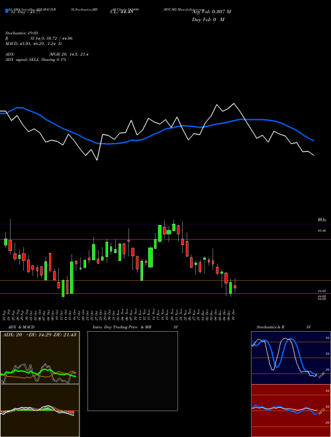Click the ADX: 20 +DY -DY readout
This screenshot has height=437, width=331.
pyautogui.click(x=40, y=335)
